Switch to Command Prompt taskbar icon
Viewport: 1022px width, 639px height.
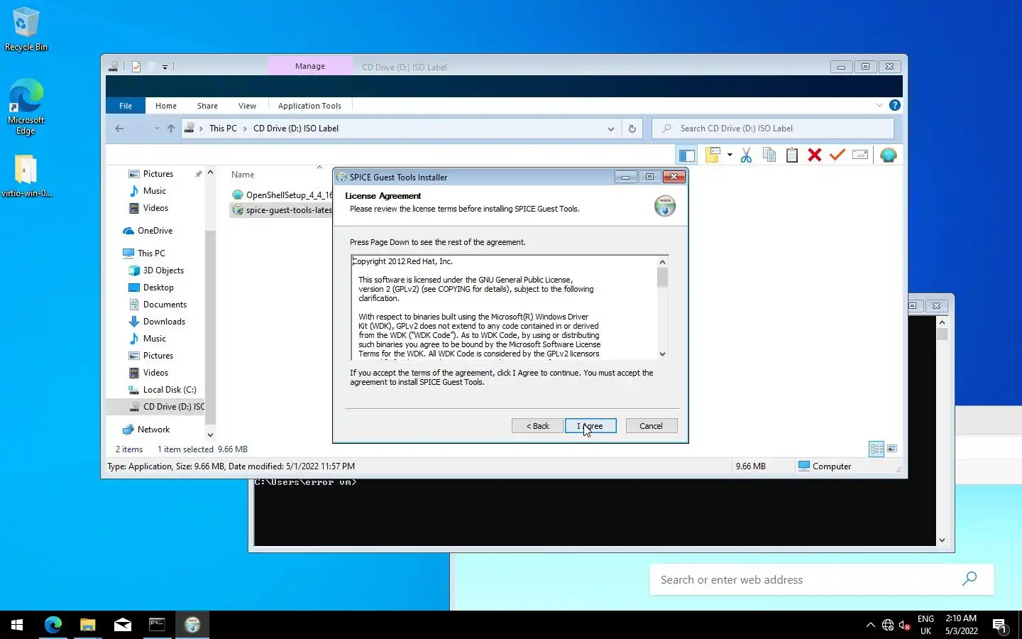(x=157, y=625)
